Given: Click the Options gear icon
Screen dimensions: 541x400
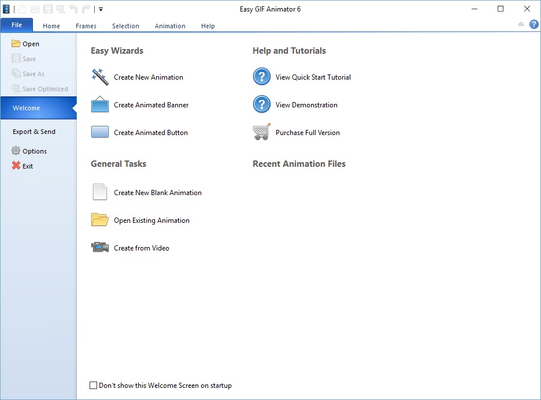Looking at the screenshot, I should click(x=16, y=151).
